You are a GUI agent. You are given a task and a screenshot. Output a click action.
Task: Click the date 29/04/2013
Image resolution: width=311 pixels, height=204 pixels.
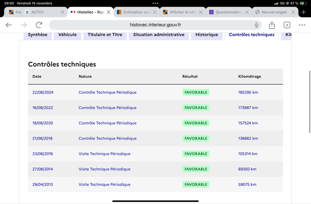(x=43, y=185)
